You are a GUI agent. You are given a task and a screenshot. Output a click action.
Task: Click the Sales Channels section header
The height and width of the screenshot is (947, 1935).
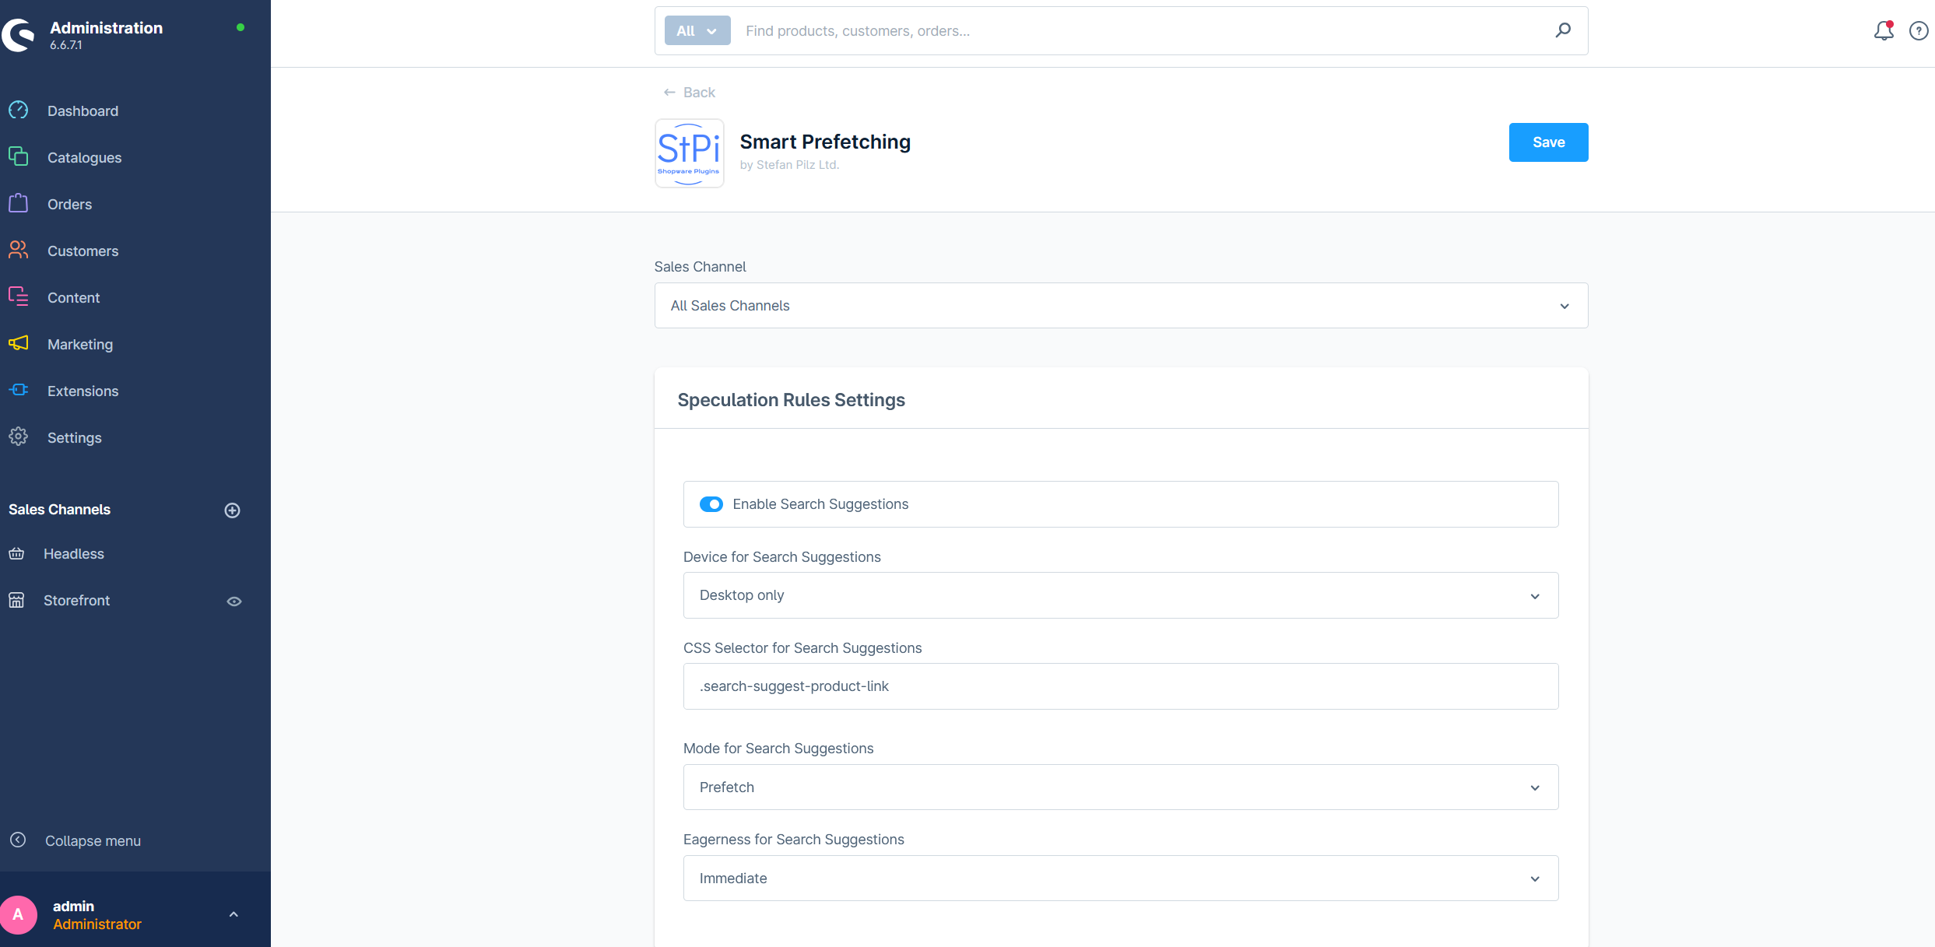pos(59,510)
